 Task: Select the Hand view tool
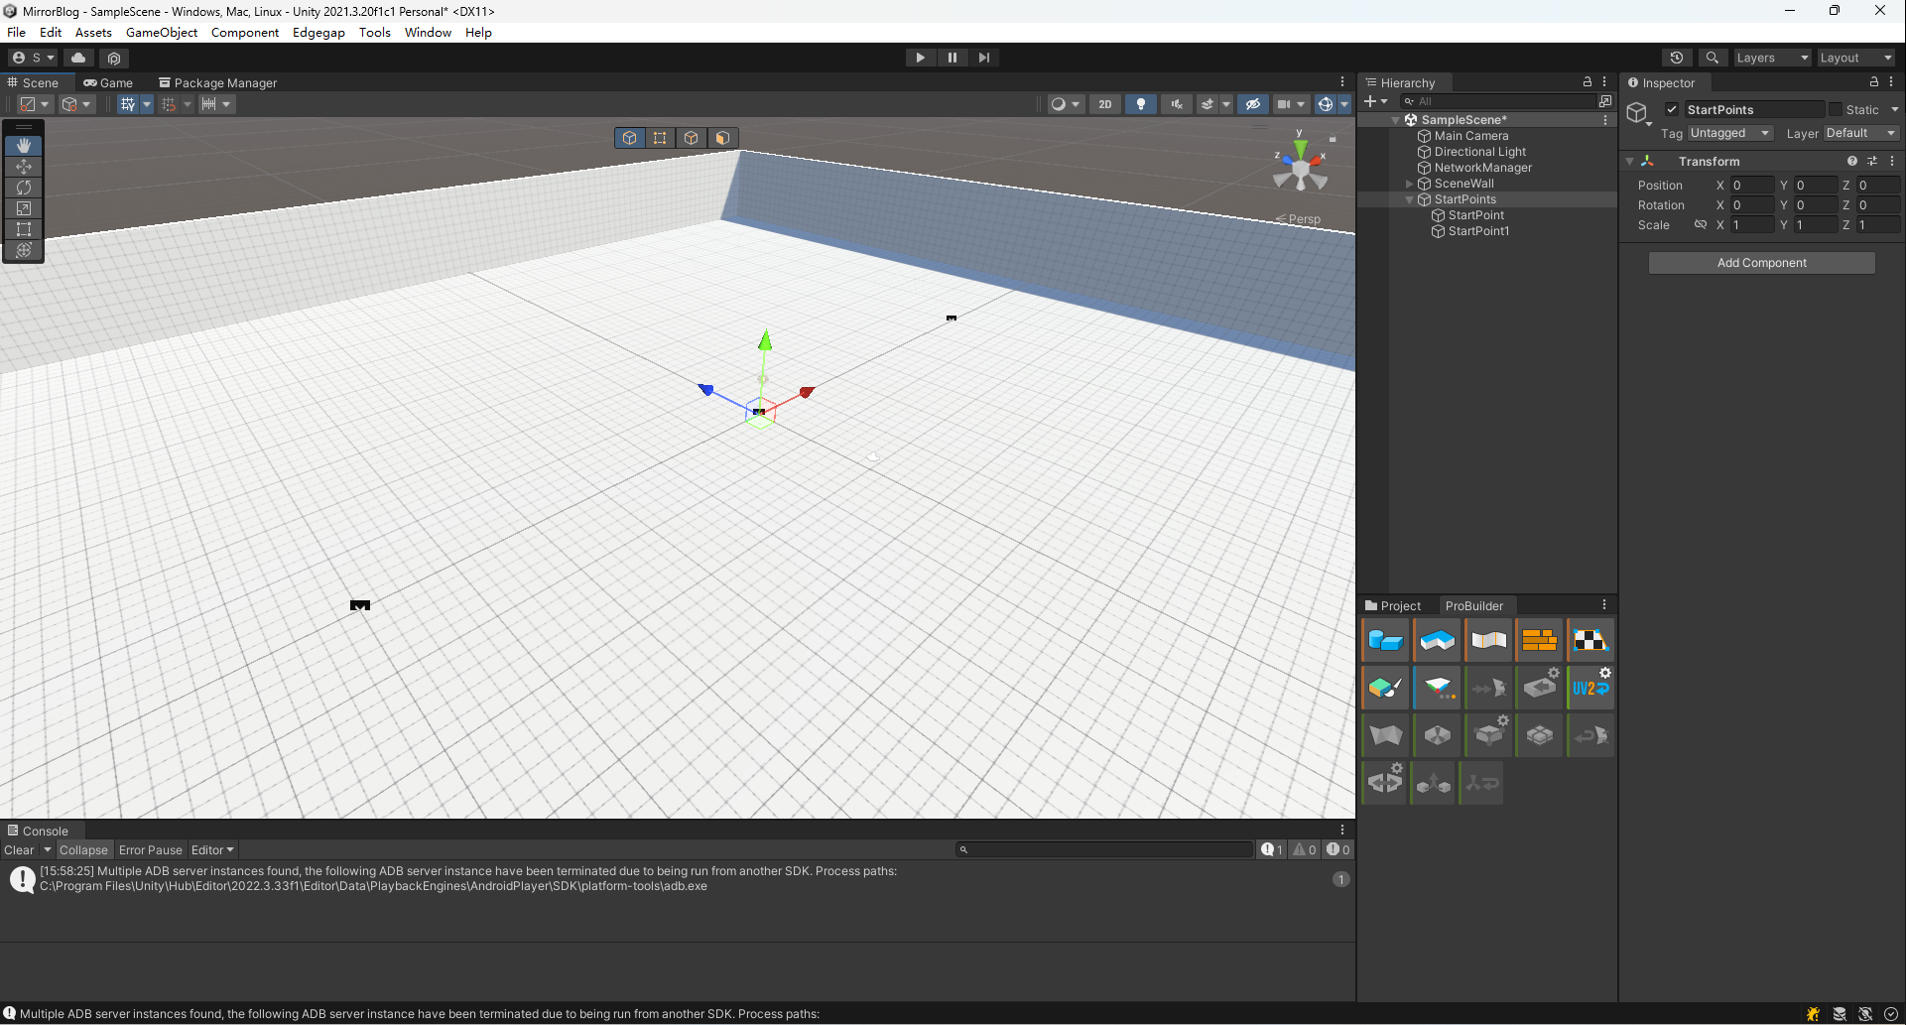tap(24, 146)
